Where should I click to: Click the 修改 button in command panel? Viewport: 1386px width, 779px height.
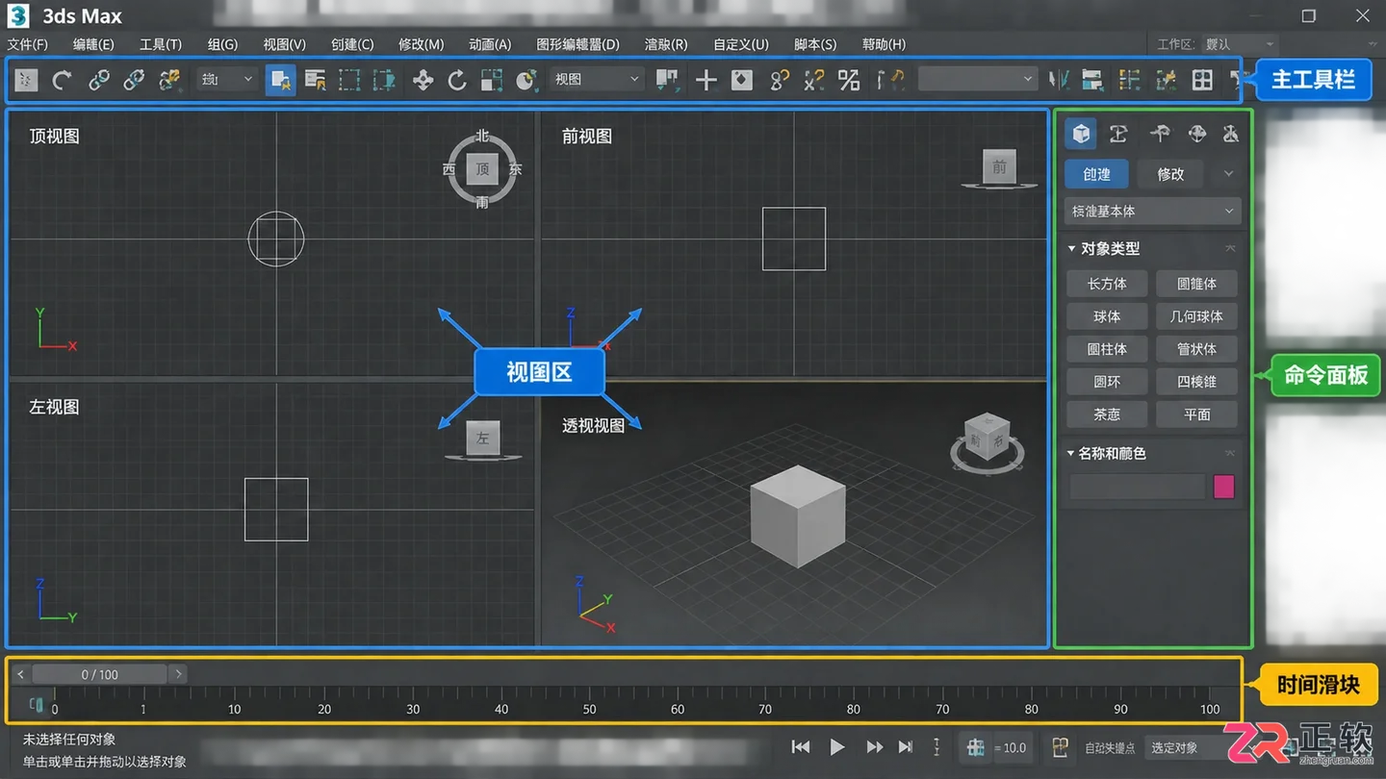coord(1170,174)
